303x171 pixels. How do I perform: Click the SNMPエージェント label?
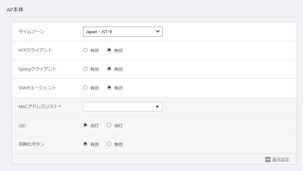coord(37,88)
